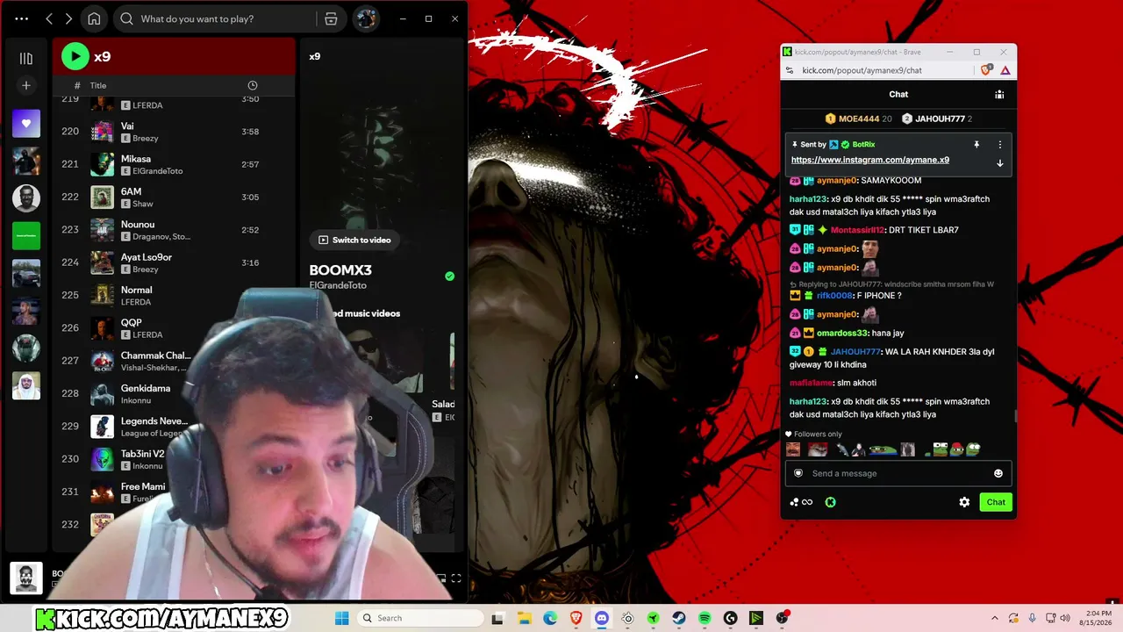
Task: Toggle Spotify fullscreen icon in the player bar
Action: click(x=456, y=578)
